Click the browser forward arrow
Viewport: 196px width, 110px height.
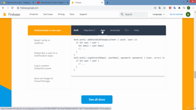[x=8, y=8]
